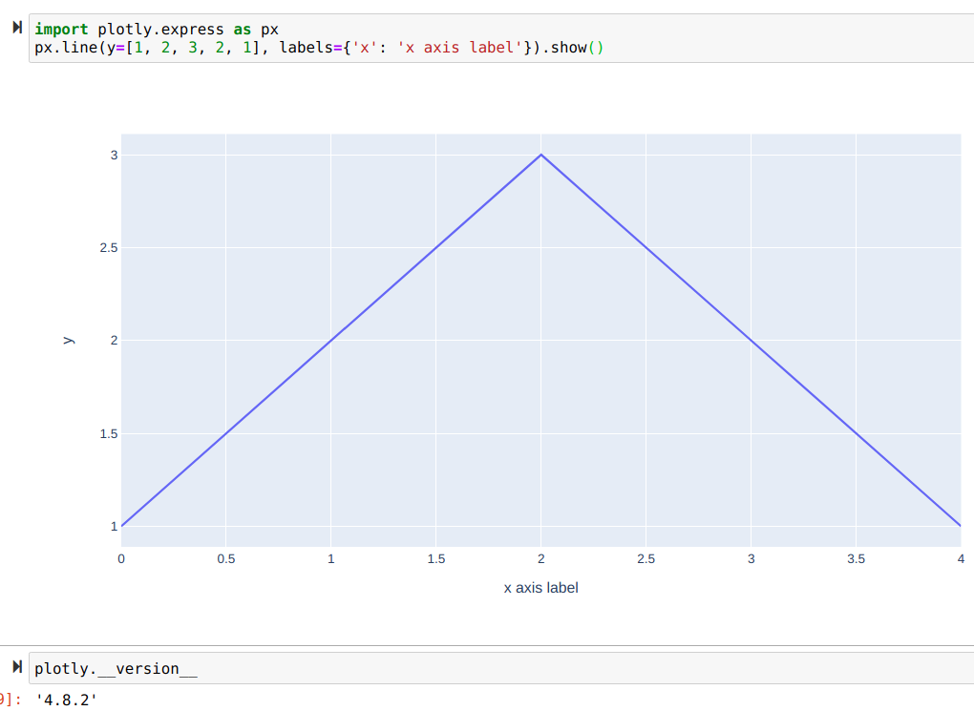Click the x axis title on the chart

540,588
